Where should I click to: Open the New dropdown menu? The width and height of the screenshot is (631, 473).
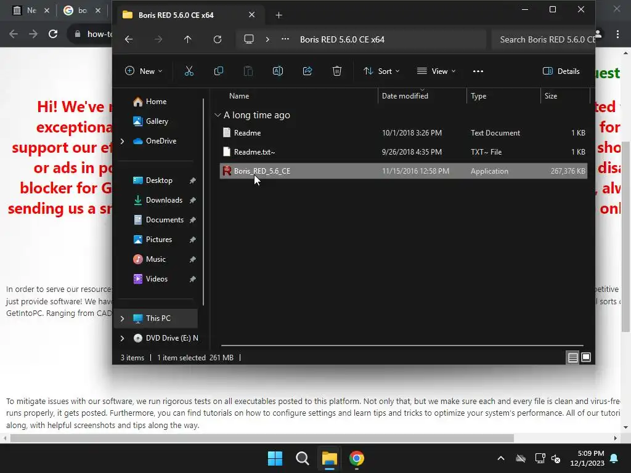click(144, 71)
